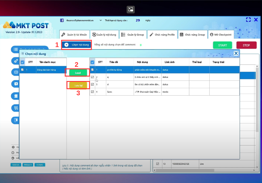Screen dimensions: 262x183
Task: Toggle select-all checkbox in Tiêu đề table header
Action: point(92,62)
